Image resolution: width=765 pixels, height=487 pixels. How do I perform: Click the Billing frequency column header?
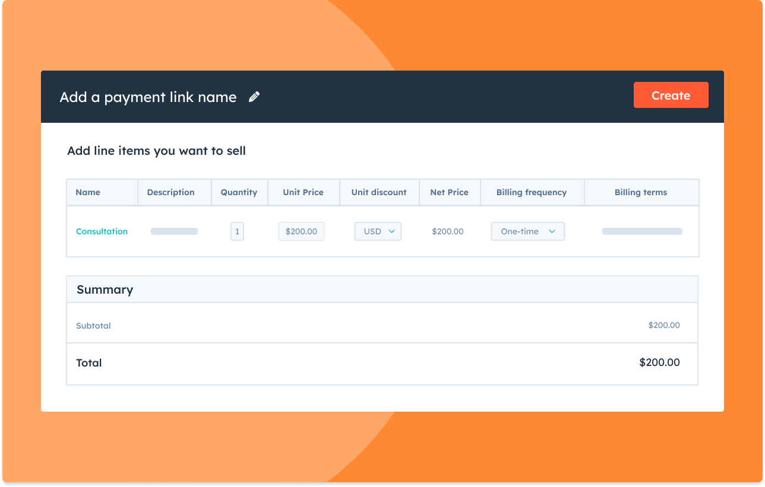(x=531, y=192)
